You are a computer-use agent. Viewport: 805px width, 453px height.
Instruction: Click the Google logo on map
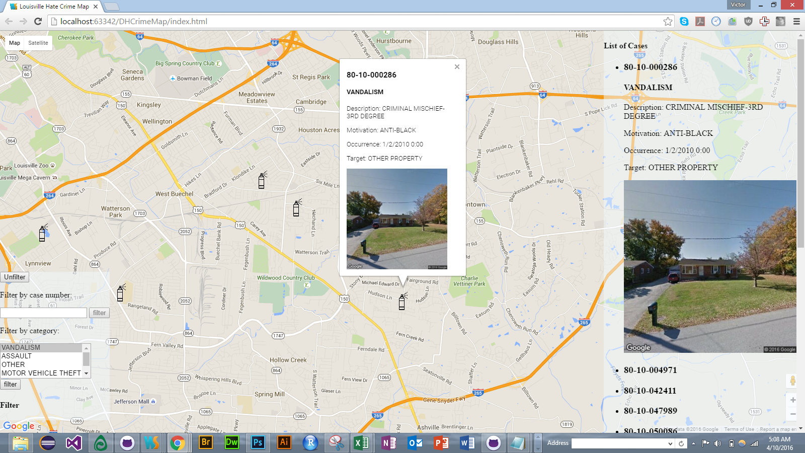[x=19, y=426]
